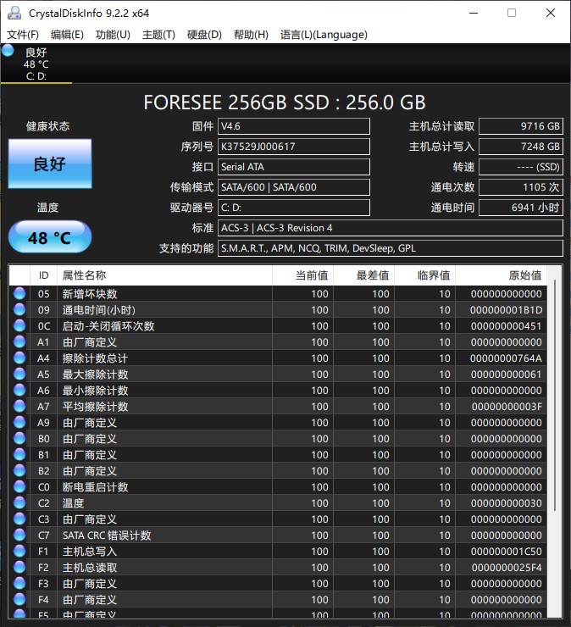571x627 pixels.
Task: Open the 语言(L)(Language) menu
Action: coord(324,35)
